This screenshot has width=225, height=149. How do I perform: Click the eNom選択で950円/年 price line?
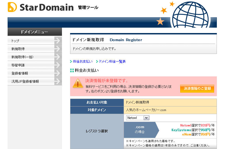point(198,134)
